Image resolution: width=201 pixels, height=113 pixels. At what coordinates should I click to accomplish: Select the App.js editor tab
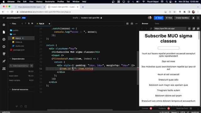[x=43, y=24]
